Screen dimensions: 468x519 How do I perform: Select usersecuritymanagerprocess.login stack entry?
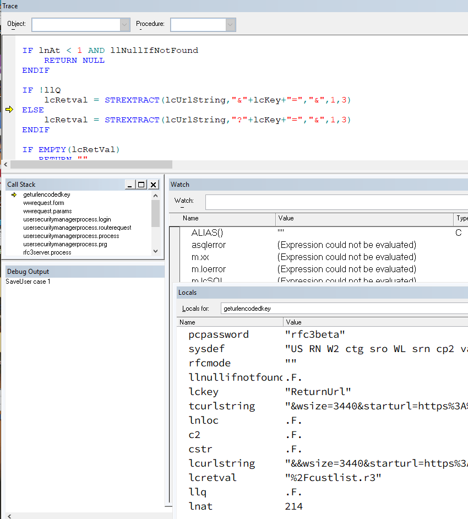coord(67,219)
